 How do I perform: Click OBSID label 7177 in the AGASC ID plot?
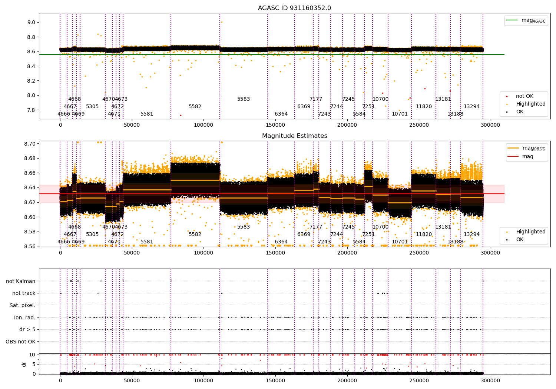[x=316, y=99]
